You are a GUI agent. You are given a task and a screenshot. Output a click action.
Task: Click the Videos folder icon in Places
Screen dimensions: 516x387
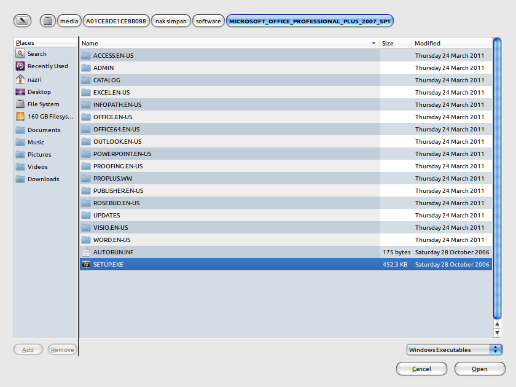[x=20, y=166]
